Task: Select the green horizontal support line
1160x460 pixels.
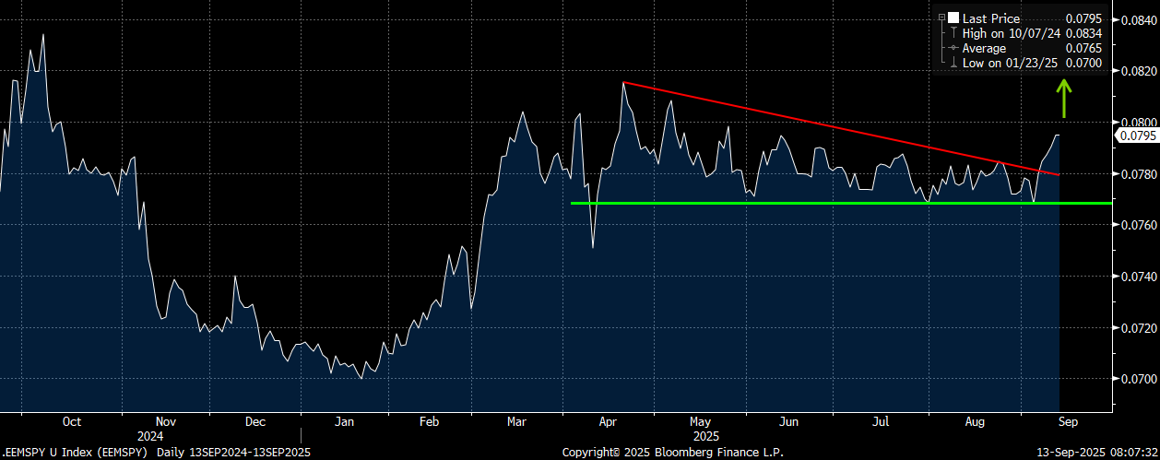Action: [811, 203]
